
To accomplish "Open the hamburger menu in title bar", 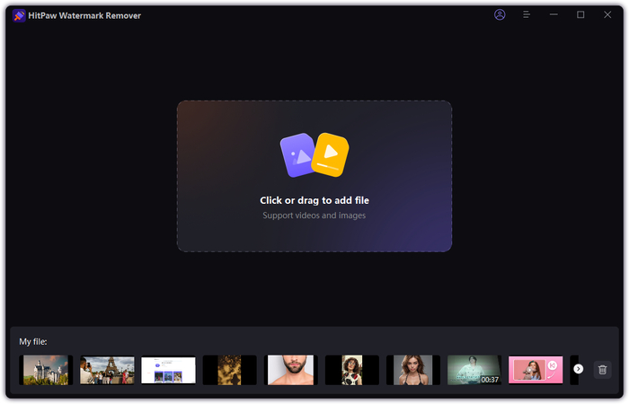I will 527,15.
